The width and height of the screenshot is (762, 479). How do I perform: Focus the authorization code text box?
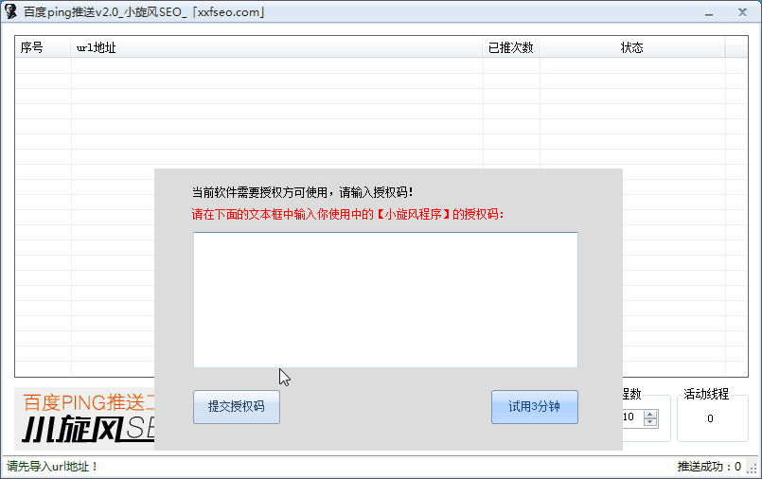(385, 300)
